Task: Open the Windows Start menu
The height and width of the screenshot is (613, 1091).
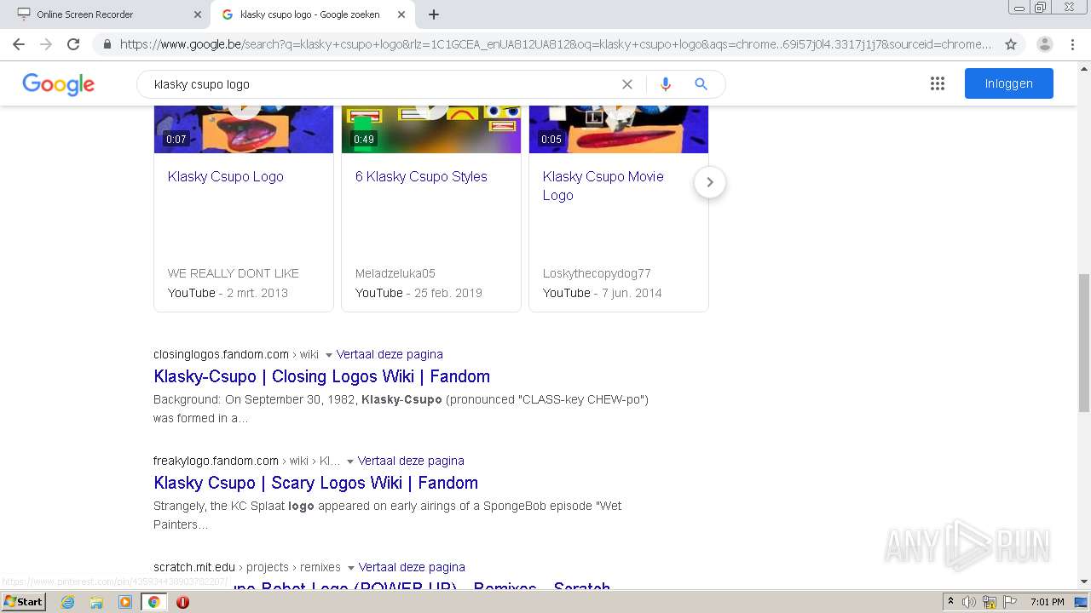Action: 23,601
